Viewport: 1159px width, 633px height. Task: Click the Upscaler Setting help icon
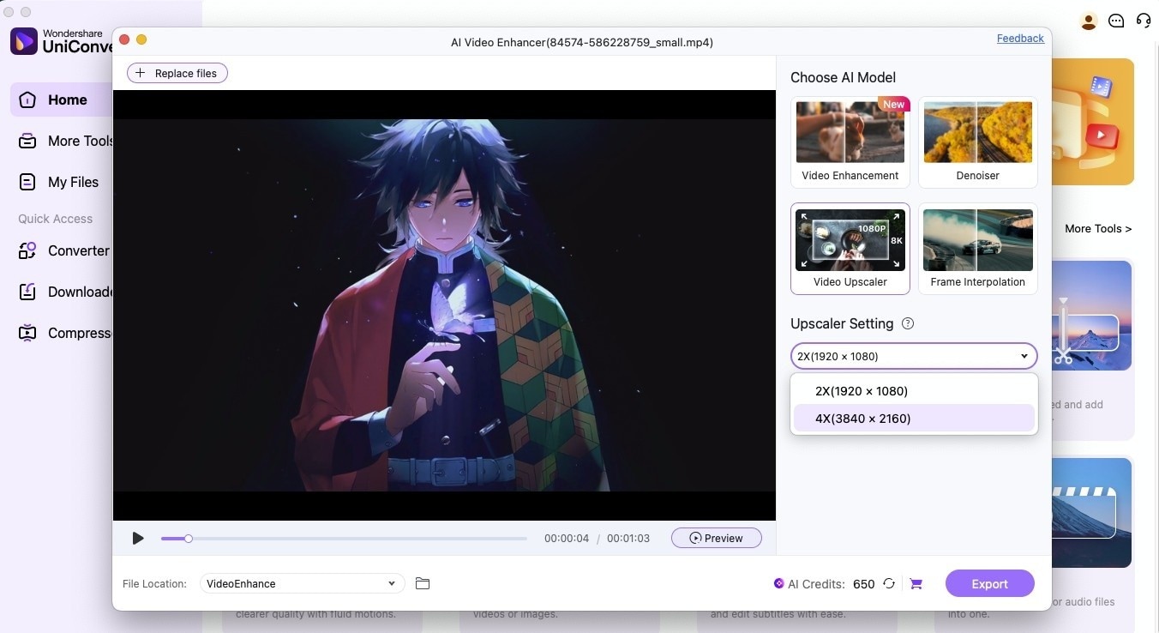pos(908,323)
